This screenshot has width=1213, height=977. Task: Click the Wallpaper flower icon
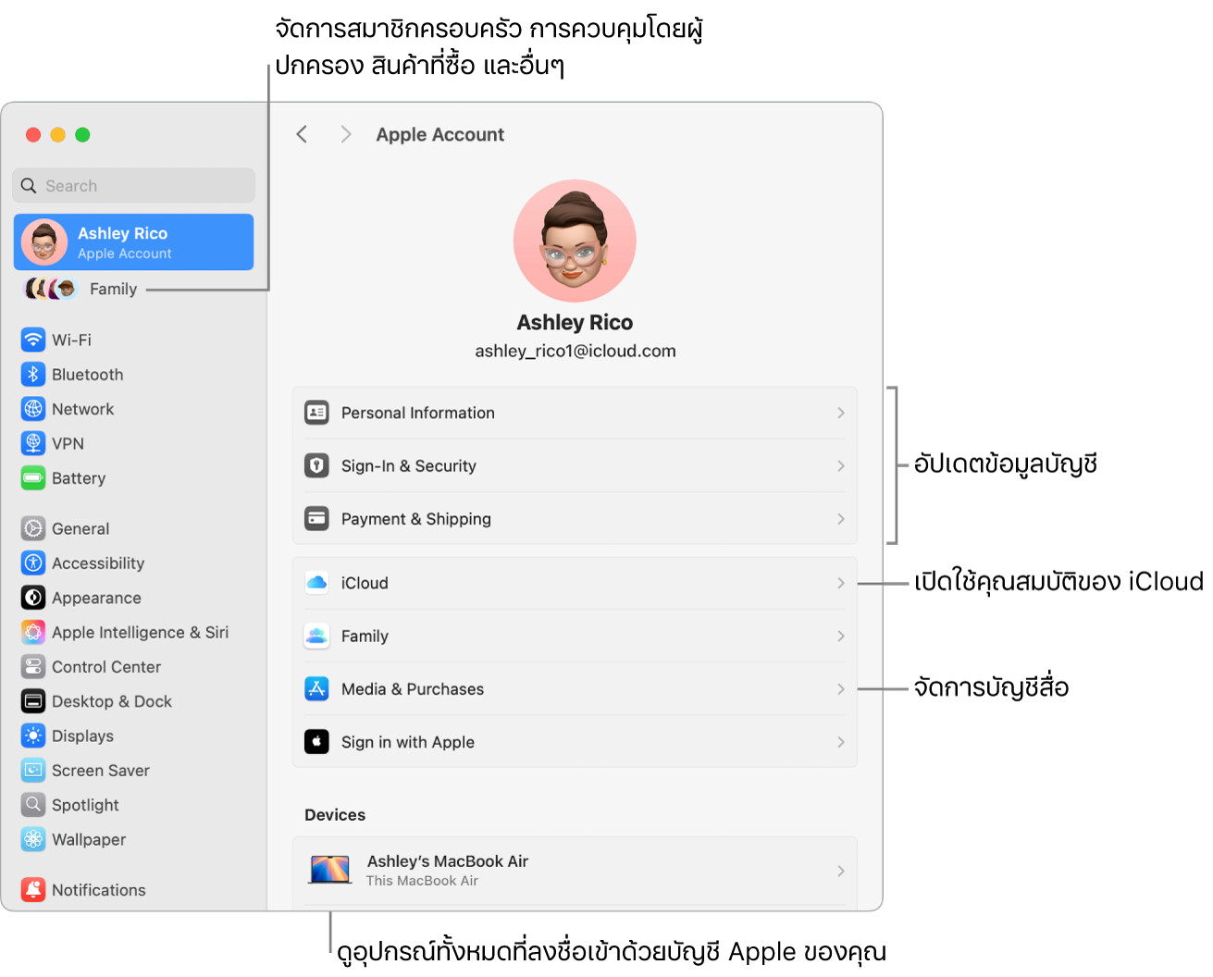click(33, 839)
